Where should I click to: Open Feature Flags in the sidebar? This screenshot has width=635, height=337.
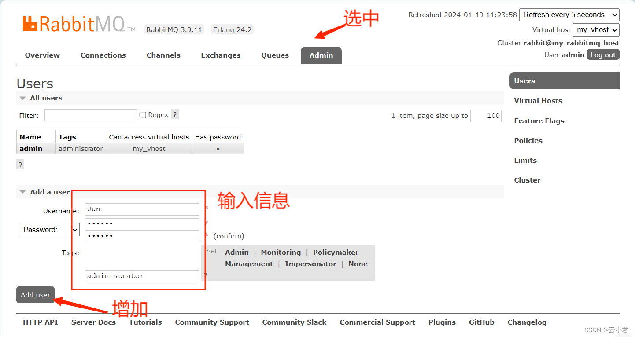point(539,121)
